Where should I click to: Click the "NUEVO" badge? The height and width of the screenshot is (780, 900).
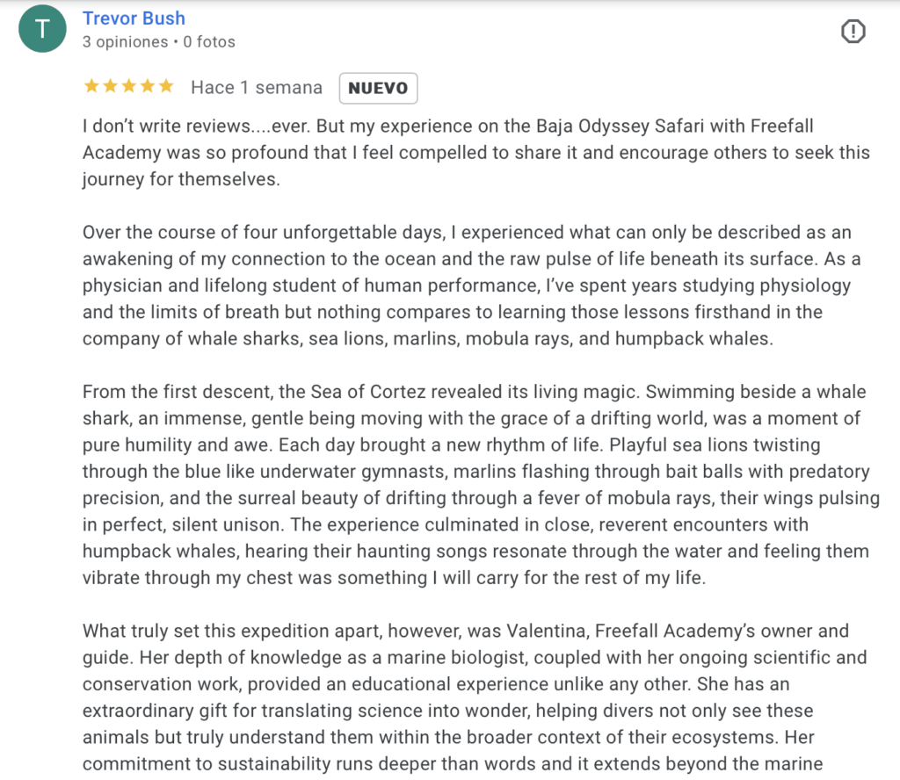pyautogui.click(x=378, y=88)
